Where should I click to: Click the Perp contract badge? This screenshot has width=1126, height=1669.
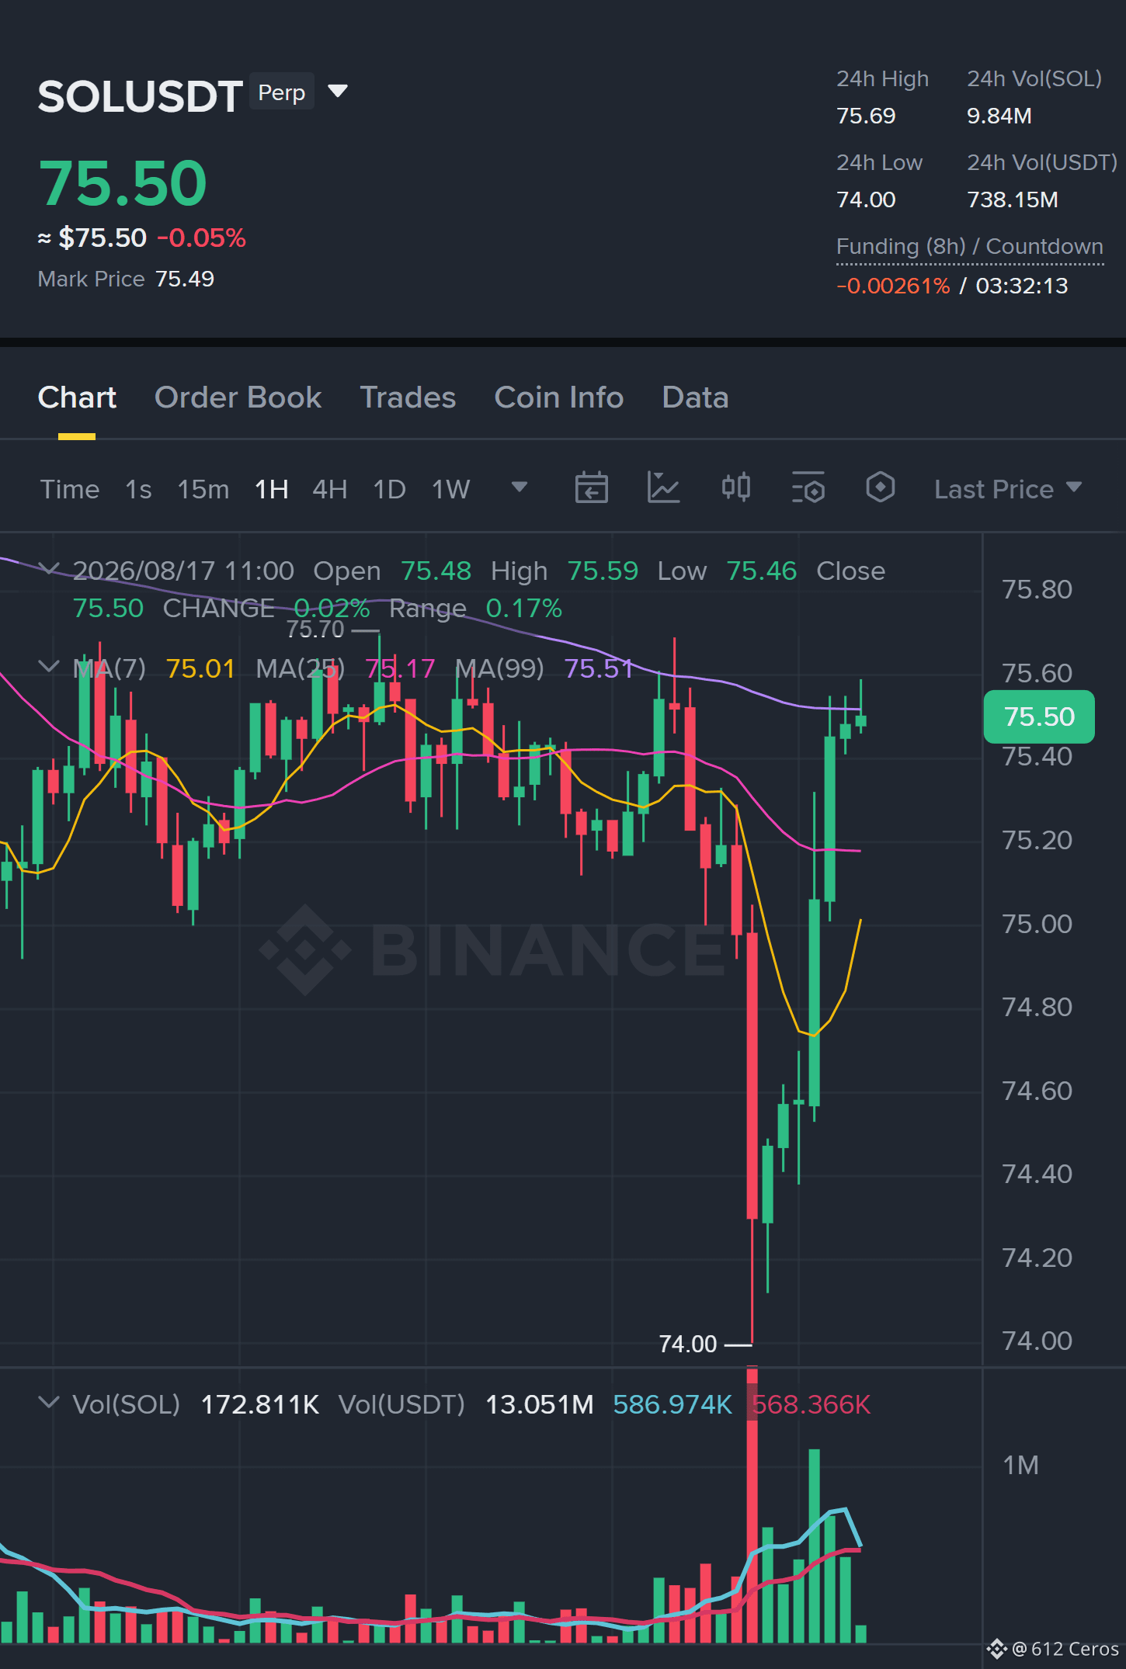click(282, 92)
